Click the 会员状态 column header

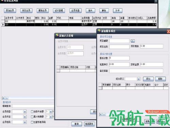(98, 18)
